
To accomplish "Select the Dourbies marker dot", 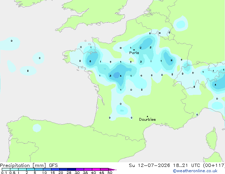I will (147, 116).
